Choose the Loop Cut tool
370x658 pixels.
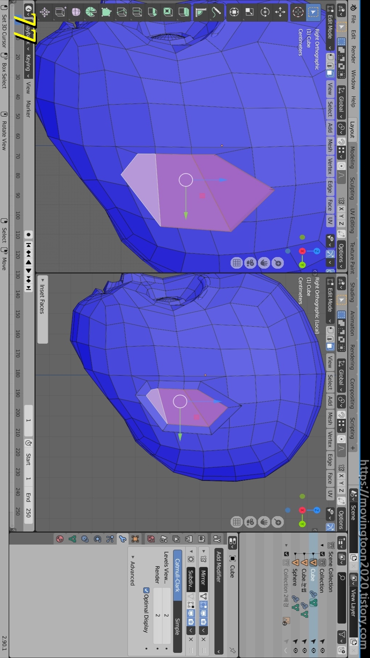(x=137, y=12)
